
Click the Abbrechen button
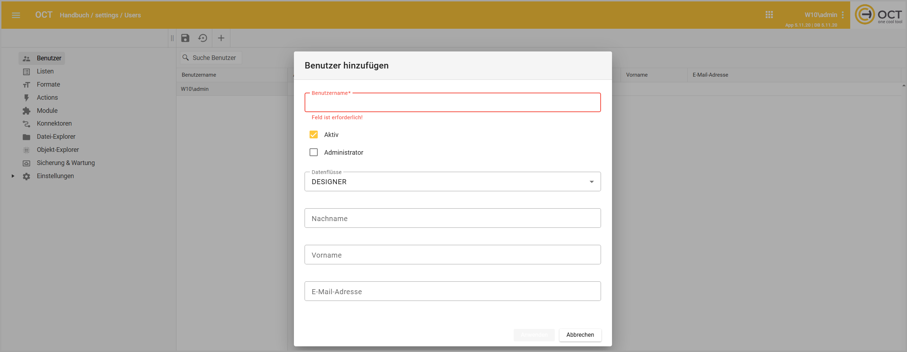580,335
